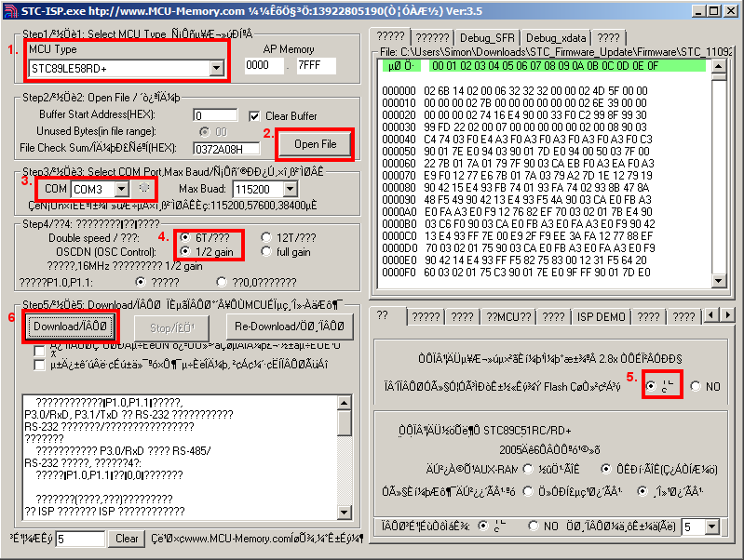Open the ISP DEMO tab

(x=601, y=316)
